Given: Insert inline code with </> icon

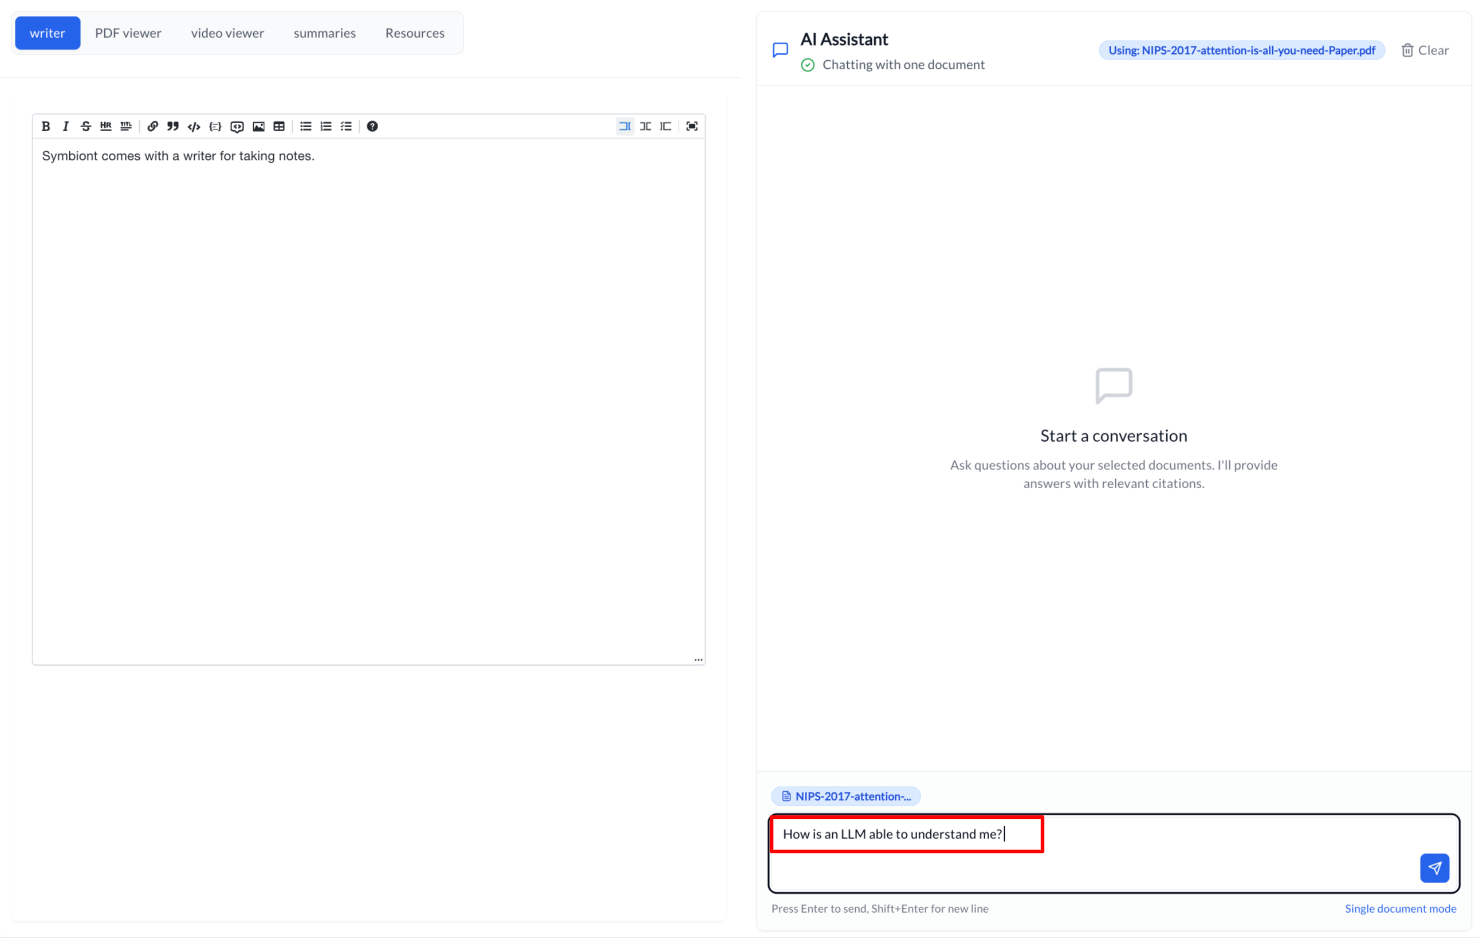Looking at the screenshot, I should click(x=194, y=127).
